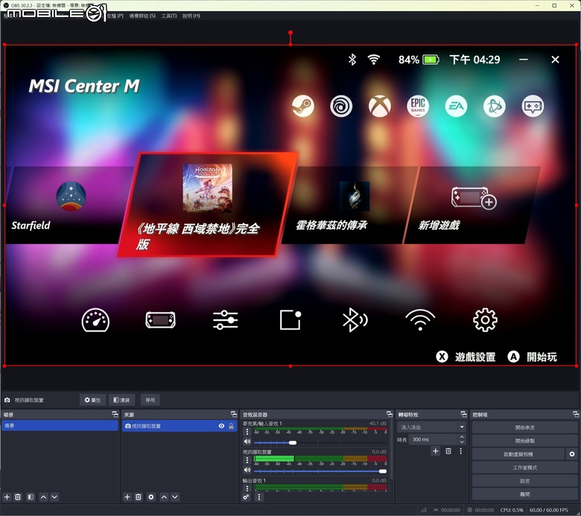Select the 新增遊戲 add game tile
The height and width of the screenshot is (516, 581).
click(472, 205)
